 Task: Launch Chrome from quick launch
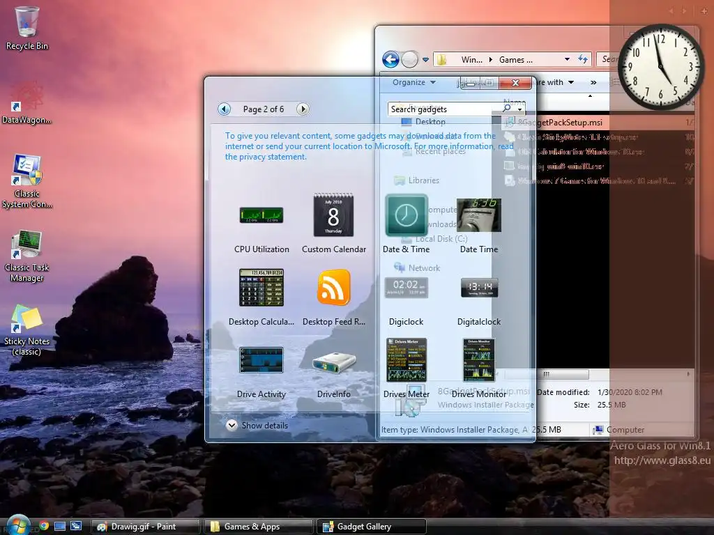(44, 526)
